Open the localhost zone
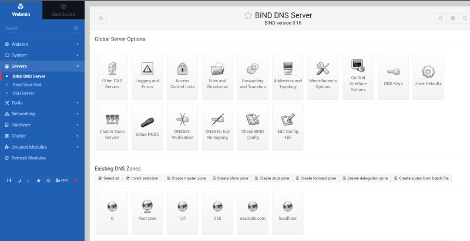Viewport: 470px width, 241px height. pos(288,212)
